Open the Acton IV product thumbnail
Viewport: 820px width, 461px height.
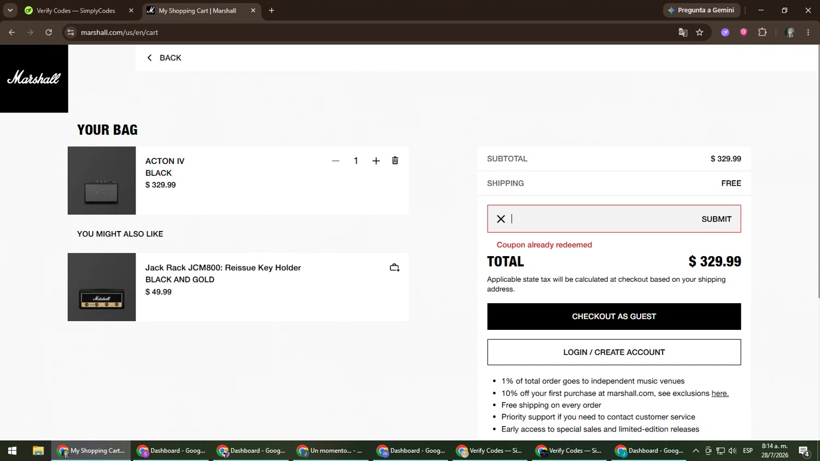102,180
